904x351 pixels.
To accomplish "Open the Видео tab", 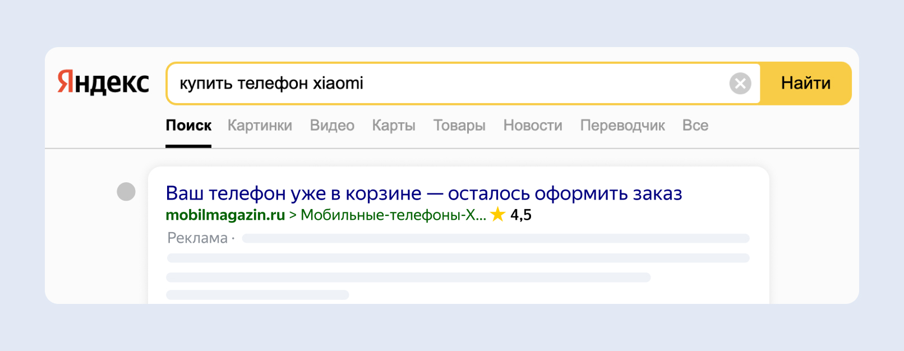I will tap(332, 126).
